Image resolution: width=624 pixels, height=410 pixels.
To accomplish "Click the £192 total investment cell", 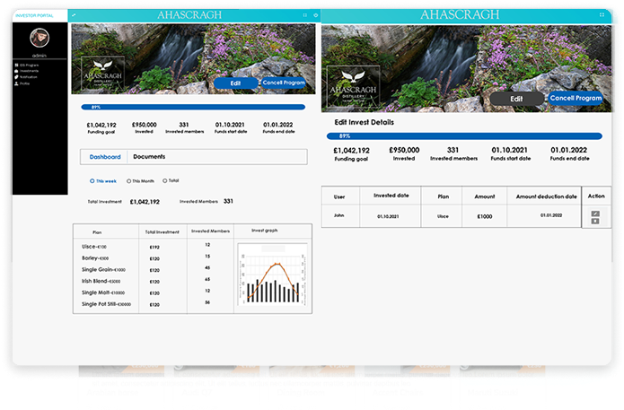I will tap(154, 247).
